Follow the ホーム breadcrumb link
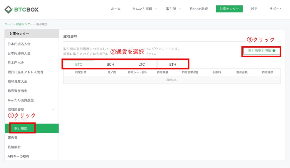Image resolution: width=290 pixels, height=168 pixels. pyautogui.click(x=8, y=24)
